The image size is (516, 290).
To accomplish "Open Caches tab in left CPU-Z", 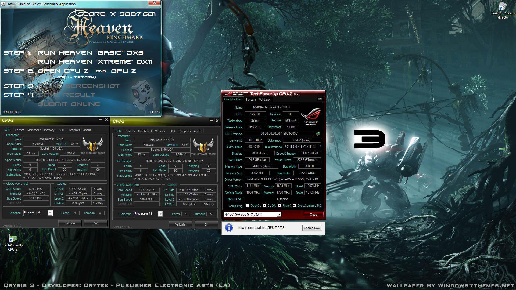I will (x=19, y=130).
